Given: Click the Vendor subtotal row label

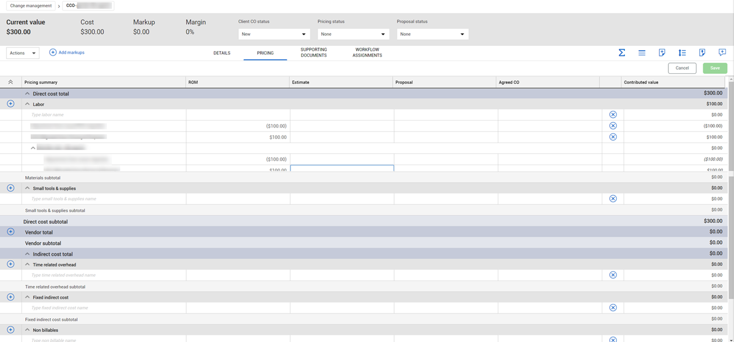Looking at the screenshot, I should 43,243.
